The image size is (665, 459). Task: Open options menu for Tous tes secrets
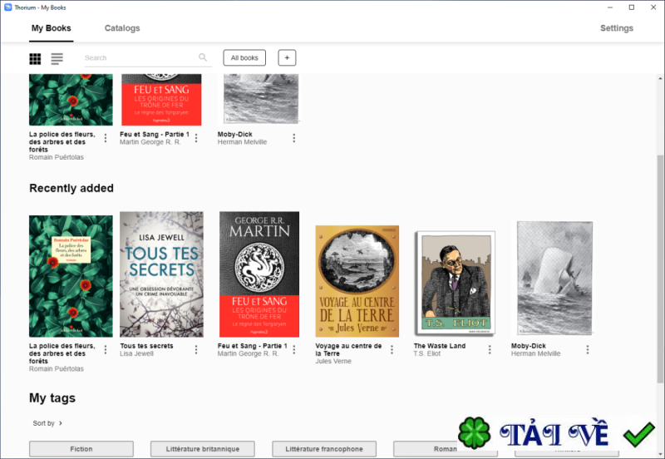[x=196, y=349]
